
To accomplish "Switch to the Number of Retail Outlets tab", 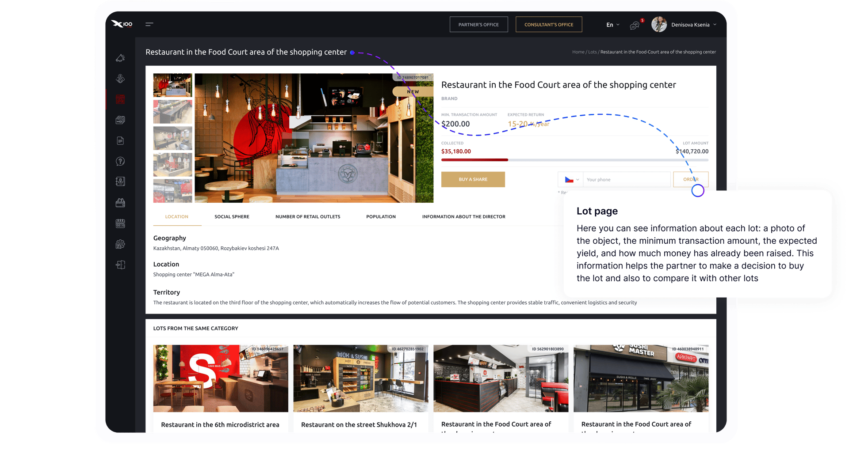I will [x=308, y=217].
